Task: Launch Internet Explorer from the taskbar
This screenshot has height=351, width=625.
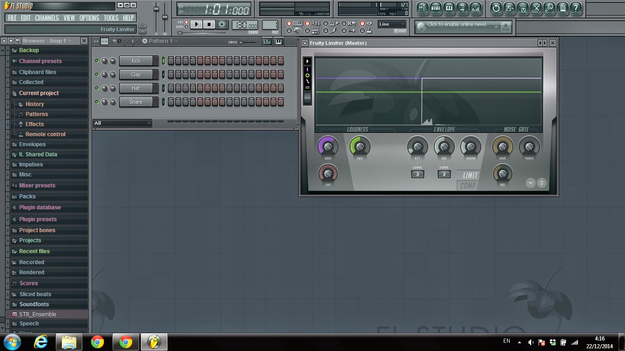Action: pyautogui.click(x=41, y=342)
